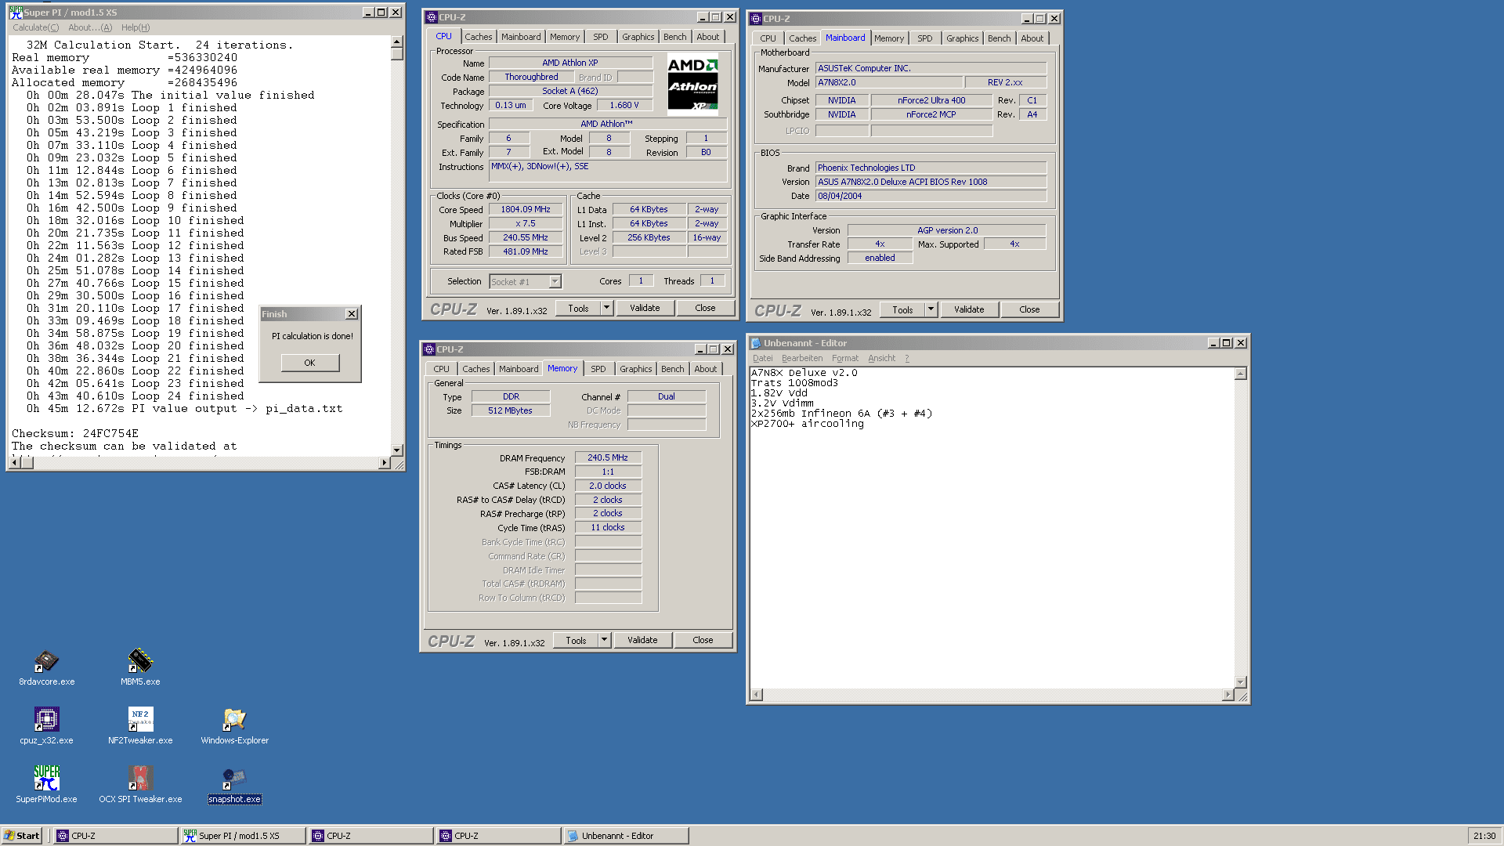Viewport: 1504px width, 846px height.
Task: Open Bearbeiten menu in Editor
Action: 802,358
